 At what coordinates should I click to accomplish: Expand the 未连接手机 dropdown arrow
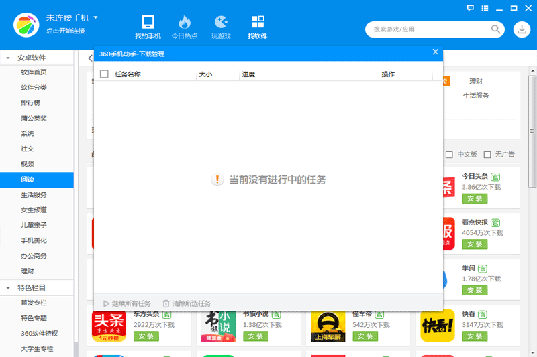[95, 17]
